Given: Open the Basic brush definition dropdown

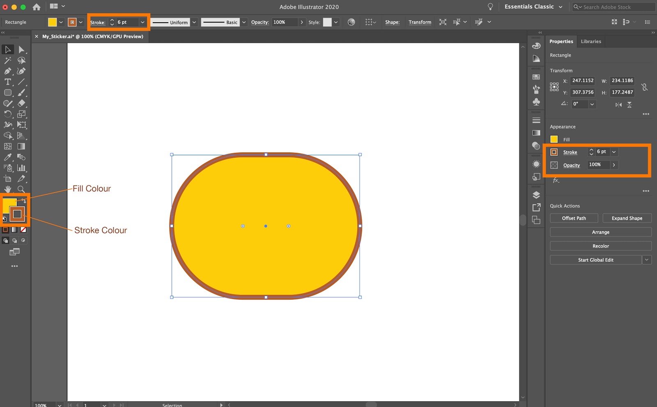Looking at the screenshot, I should click(x=243, y=22).
